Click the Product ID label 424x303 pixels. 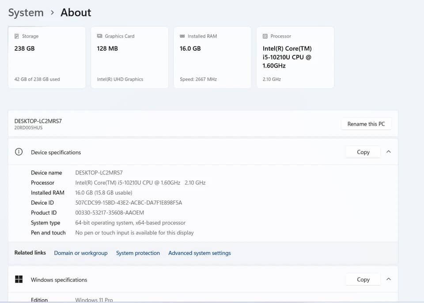(44, 212)
